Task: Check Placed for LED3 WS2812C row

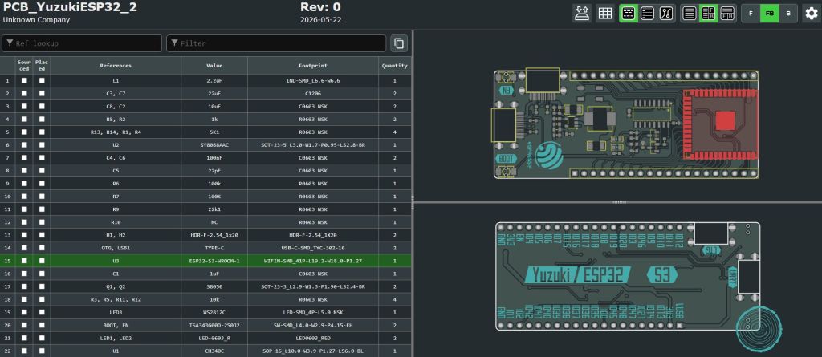Action: pyautogui.click(x=42, y=312)
